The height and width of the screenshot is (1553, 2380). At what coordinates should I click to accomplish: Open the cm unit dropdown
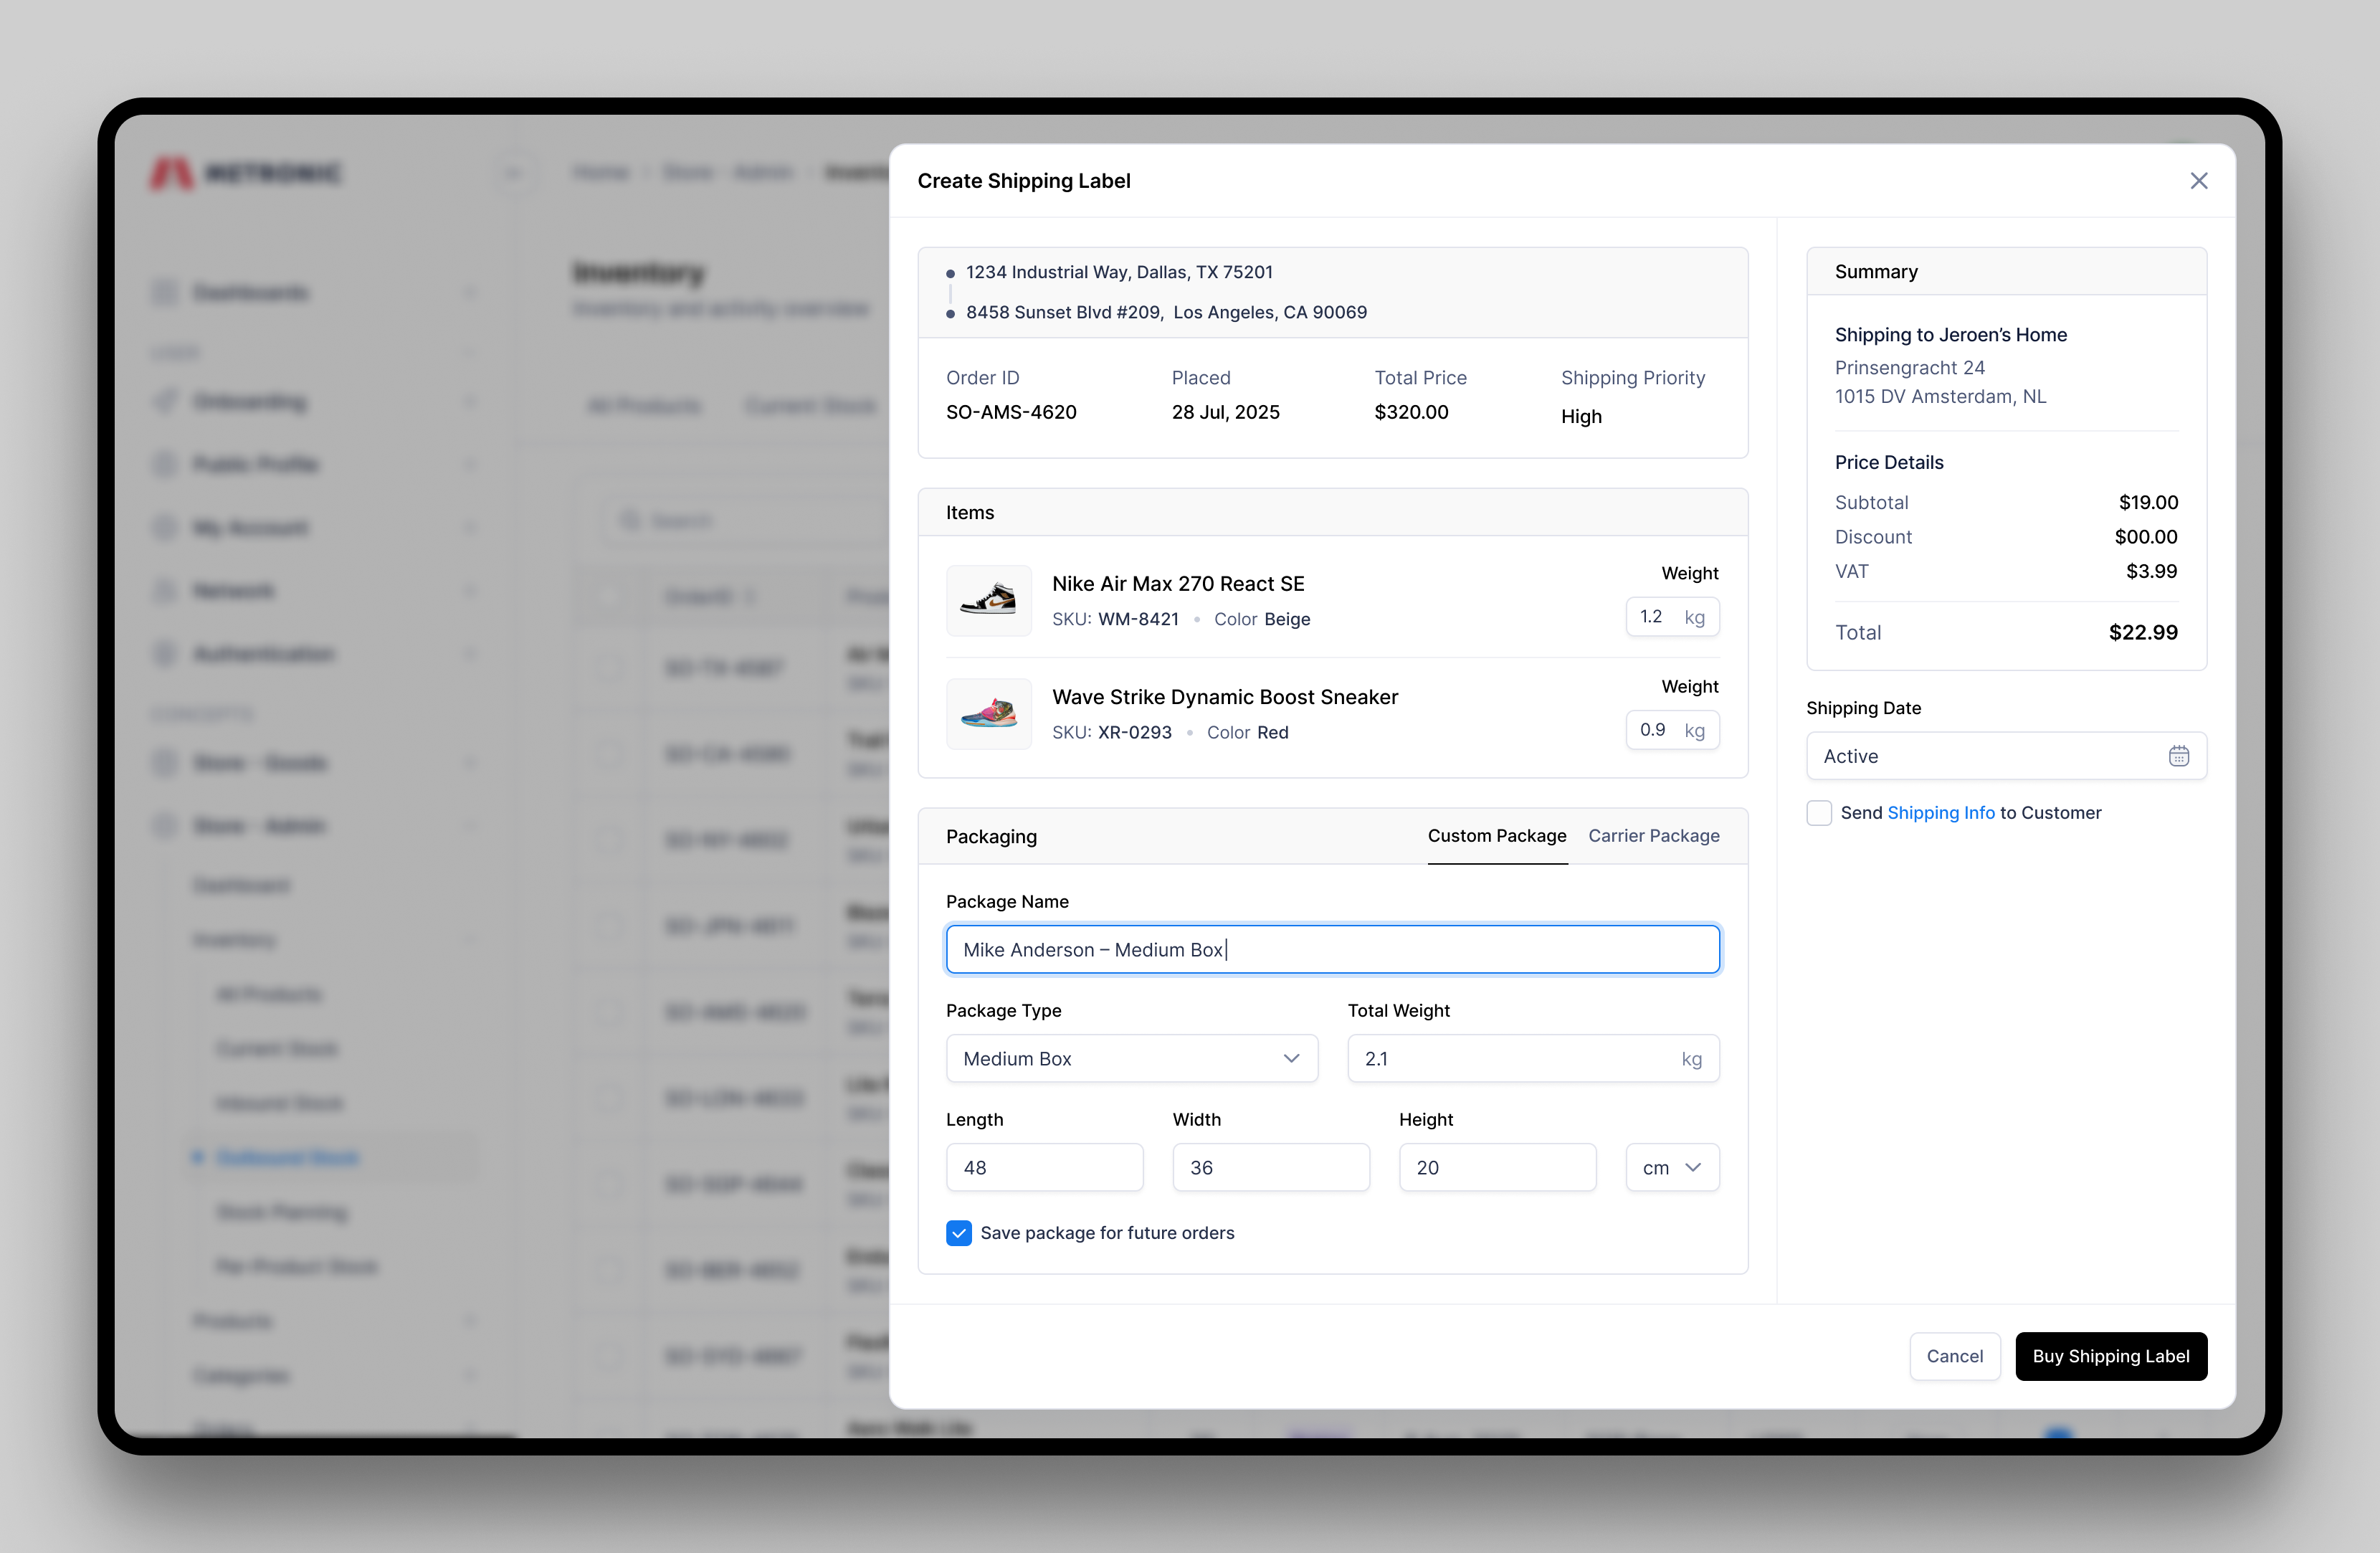(x=1672, y=1167)
